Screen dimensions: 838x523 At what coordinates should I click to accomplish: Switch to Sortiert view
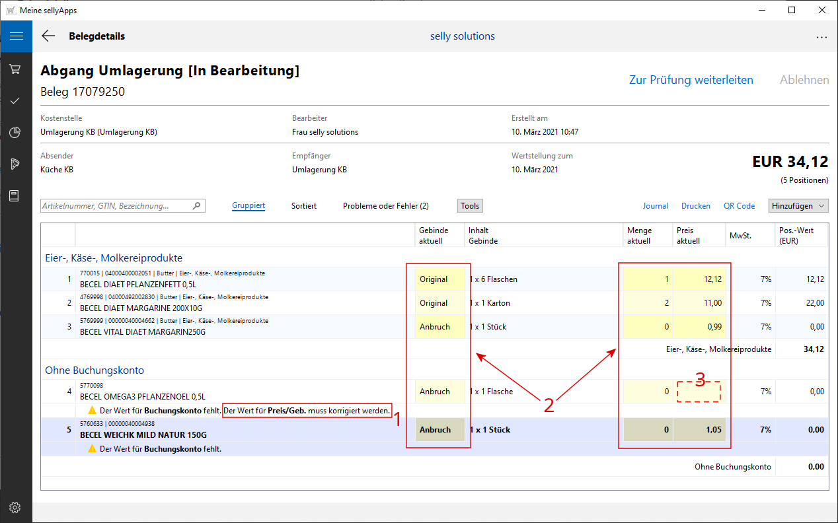304,206
